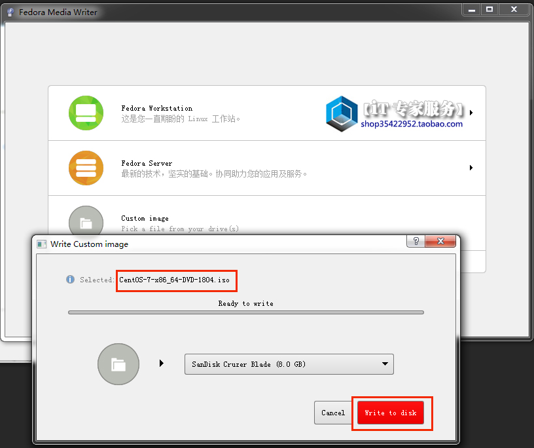This screenshot has height=448, width=534.
Task: Click the blue info icon beside Selected
Action: (70, 280)
